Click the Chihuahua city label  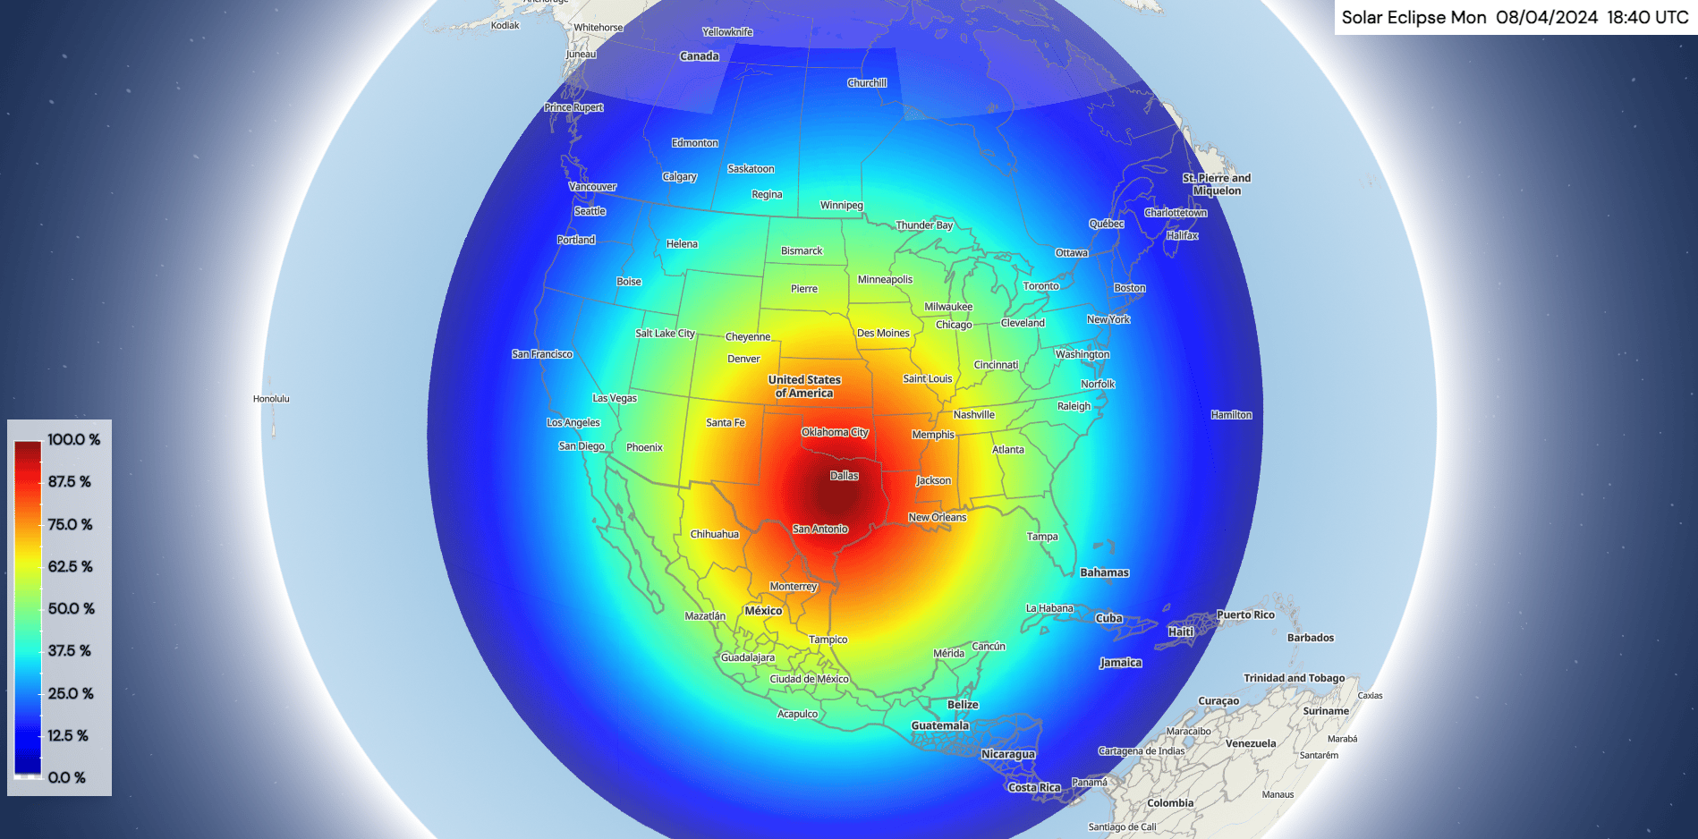(x=715, y=534)
